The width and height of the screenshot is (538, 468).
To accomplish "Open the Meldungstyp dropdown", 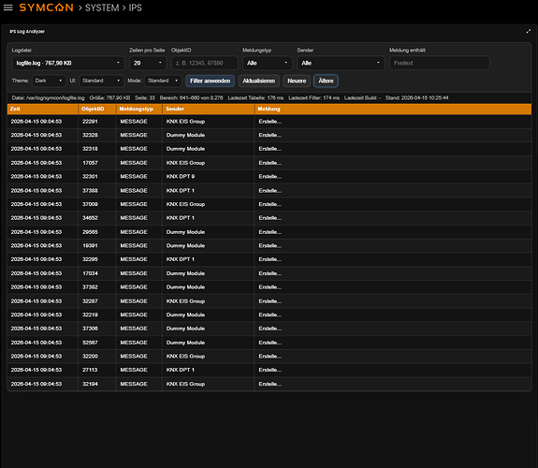I will [x=268, y=63].
